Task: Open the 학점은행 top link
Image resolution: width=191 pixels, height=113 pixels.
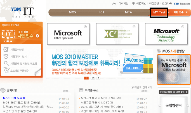Action: click(x=154, y=4)
